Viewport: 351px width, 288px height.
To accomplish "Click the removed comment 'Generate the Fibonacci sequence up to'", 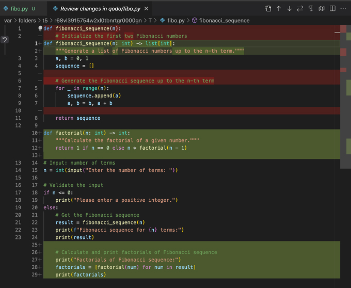I will point(135,81).
